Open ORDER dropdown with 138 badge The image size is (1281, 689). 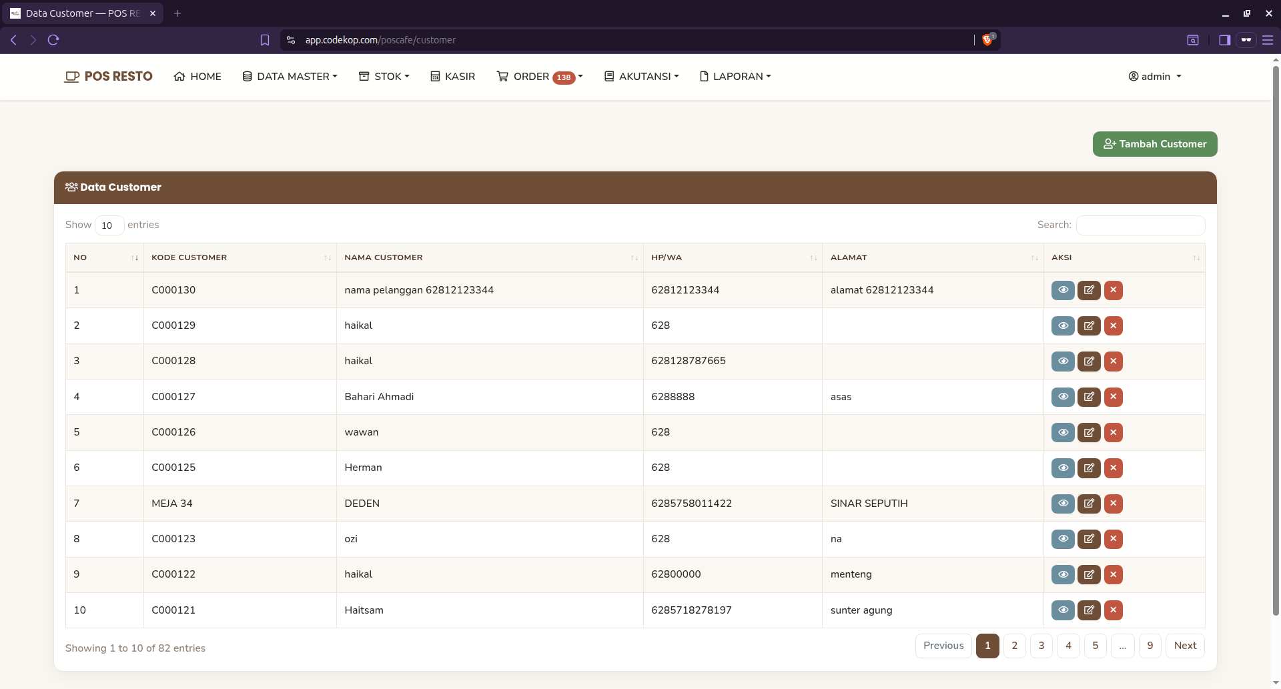540,77
